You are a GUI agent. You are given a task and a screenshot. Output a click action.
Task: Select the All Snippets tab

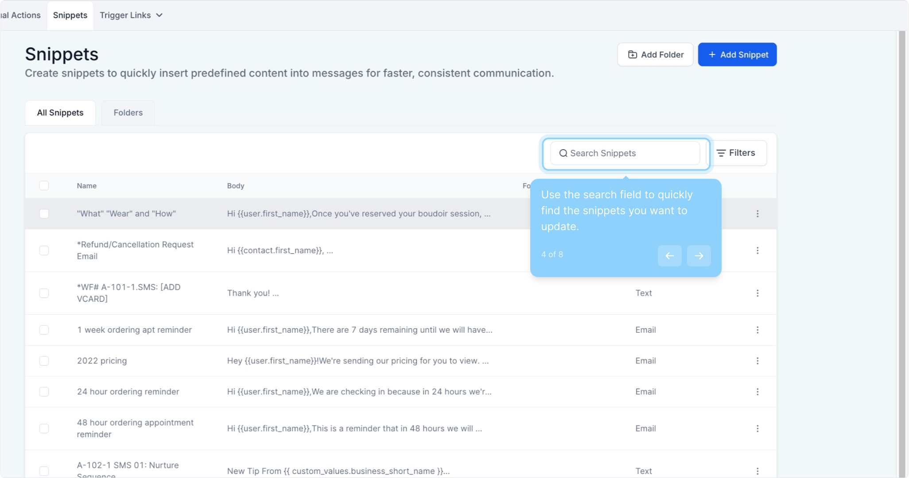(x=60, y=113)
